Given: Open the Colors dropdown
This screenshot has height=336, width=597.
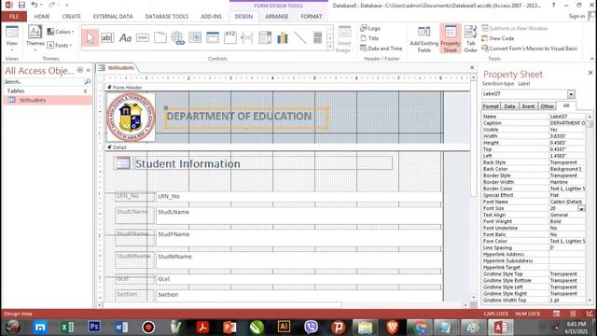Looking at the screenshot, I should click(60, 32).
